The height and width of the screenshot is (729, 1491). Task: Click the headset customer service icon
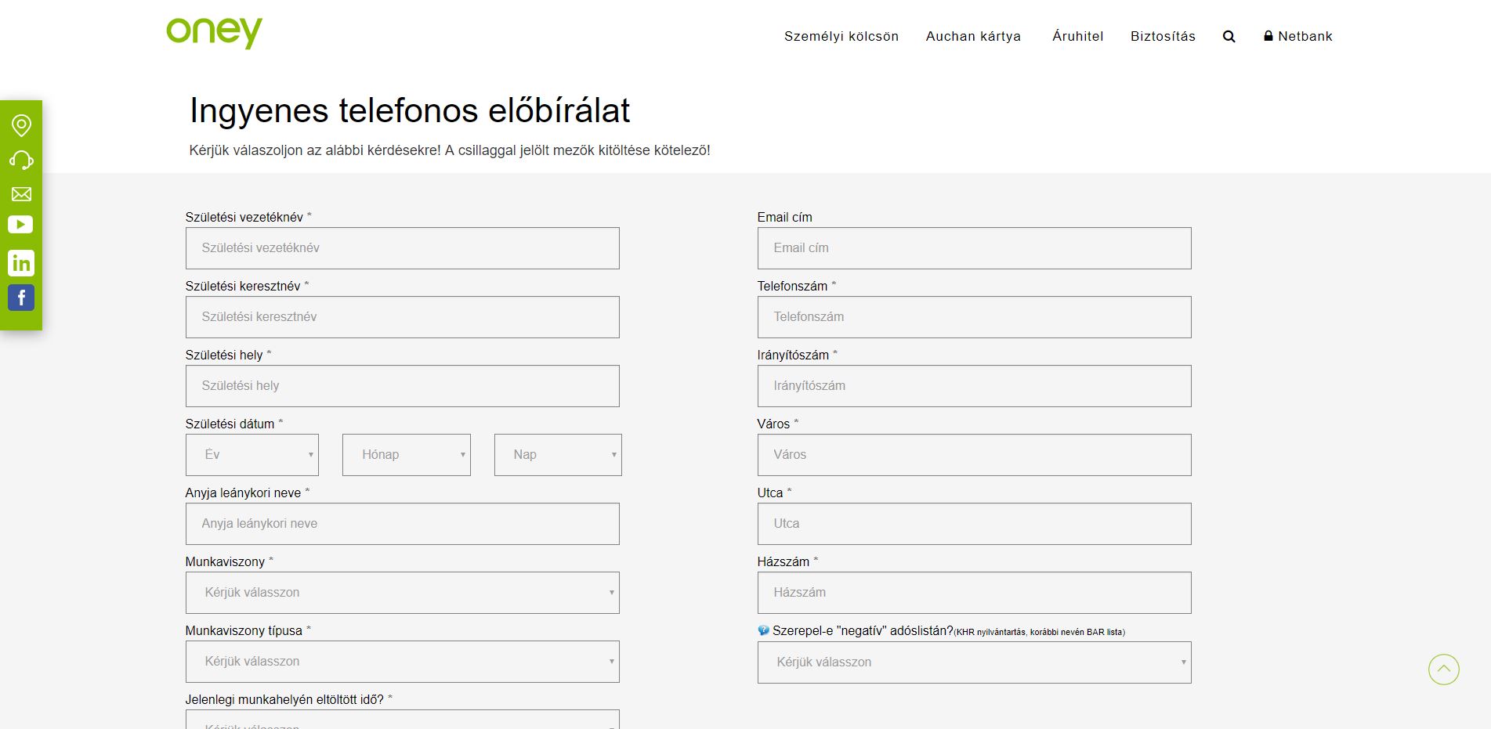[x=21, y=161]
